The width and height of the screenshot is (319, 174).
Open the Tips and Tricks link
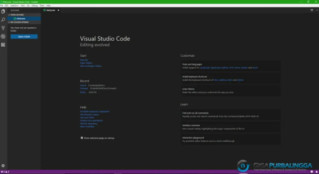point(87,117)
